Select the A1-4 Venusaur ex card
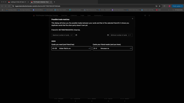The width and height of the screenshot is (184, 103). [x=113, y=48]
